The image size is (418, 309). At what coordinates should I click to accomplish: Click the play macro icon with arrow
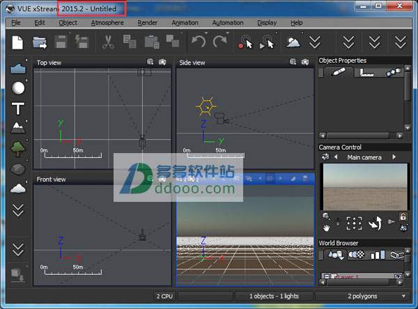click(267, 42)
